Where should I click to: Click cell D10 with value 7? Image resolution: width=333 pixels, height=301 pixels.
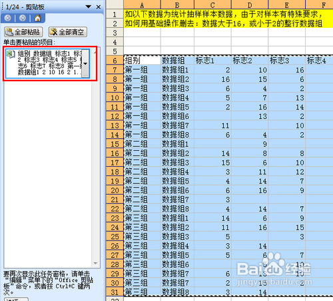click(250, 98)
